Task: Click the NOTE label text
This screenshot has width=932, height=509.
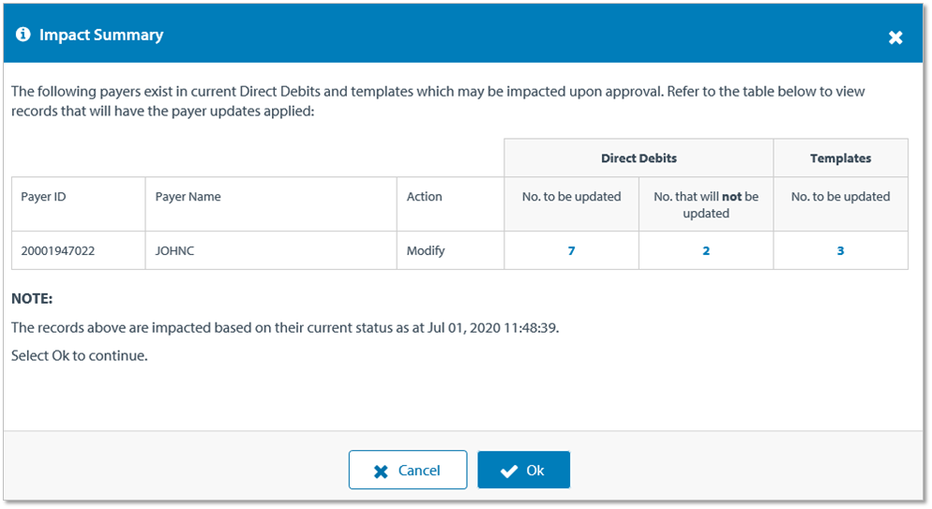Action: pos(32,299)
